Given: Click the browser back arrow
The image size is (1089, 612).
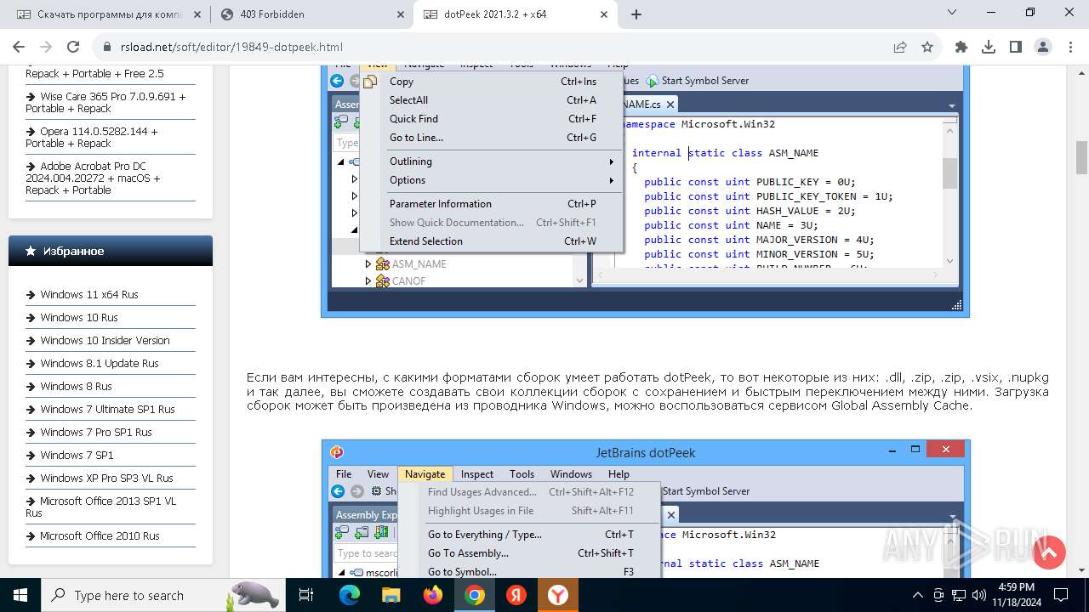Looking at the screenshot, I should [x=19, y=48].
